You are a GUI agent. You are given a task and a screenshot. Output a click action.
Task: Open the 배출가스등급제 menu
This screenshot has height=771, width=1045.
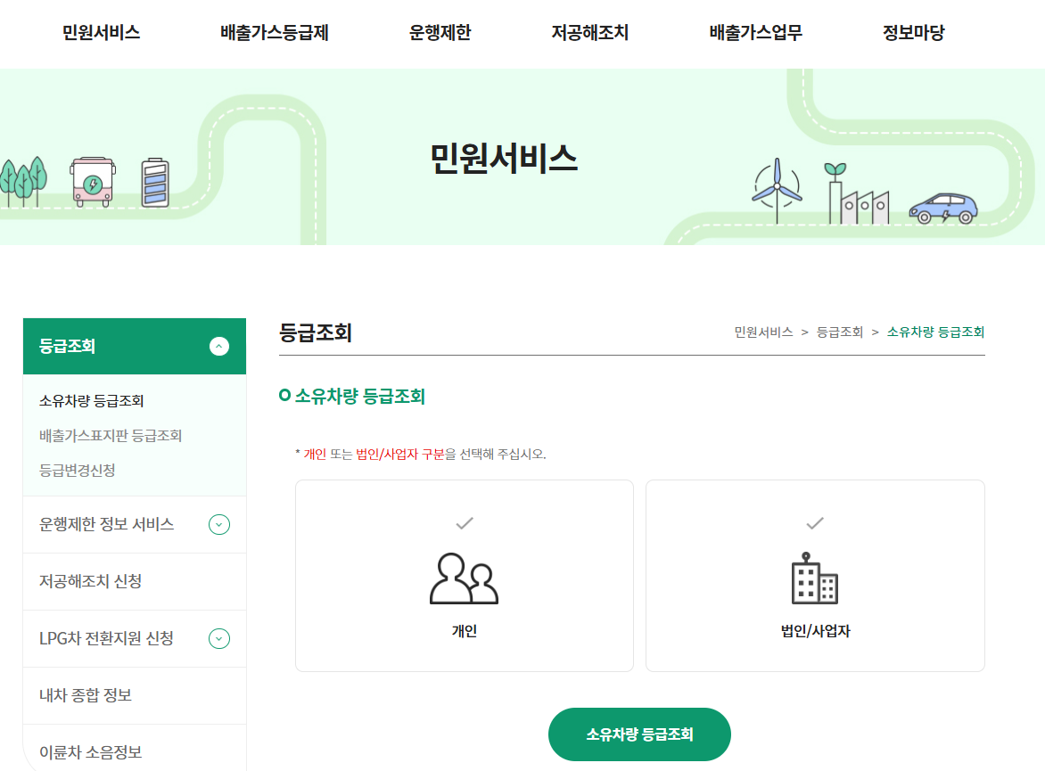coord(272,32)
